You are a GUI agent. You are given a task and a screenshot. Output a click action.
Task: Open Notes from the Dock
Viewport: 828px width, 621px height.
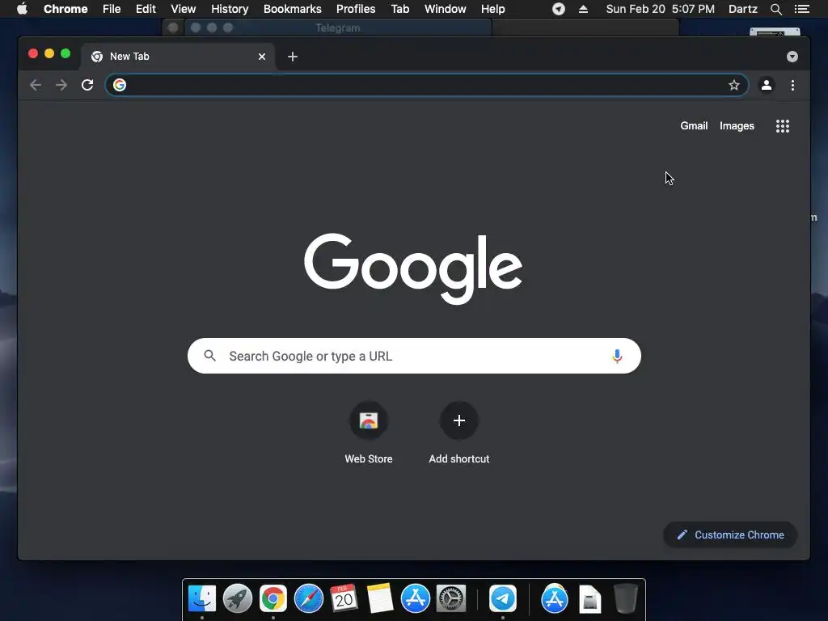380,599
